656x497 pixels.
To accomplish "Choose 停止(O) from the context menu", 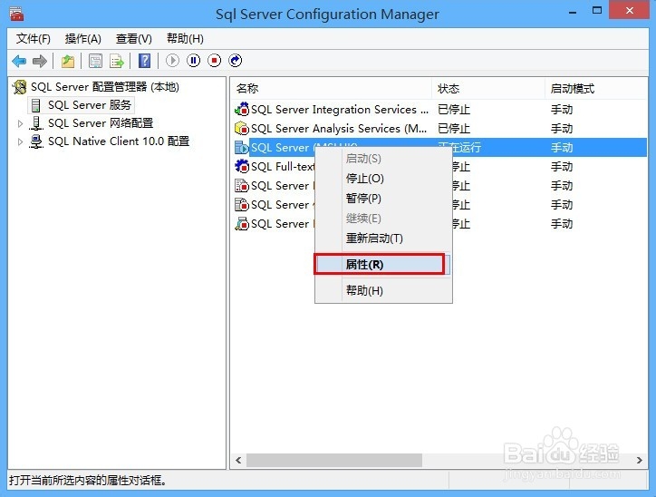I will click(x=383, y=179).
